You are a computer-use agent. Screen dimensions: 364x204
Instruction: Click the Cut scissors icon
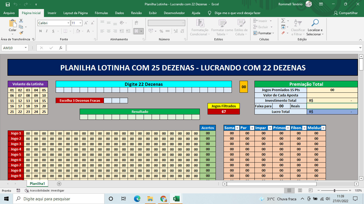click(21, 21)
